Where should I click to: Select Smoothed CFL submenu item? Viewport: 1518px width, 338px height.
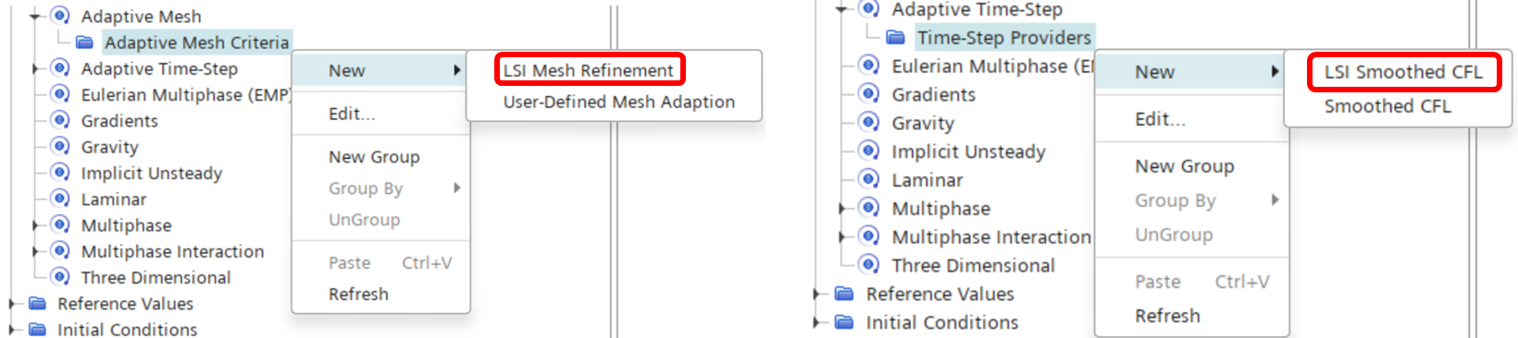coord(1387,106)
